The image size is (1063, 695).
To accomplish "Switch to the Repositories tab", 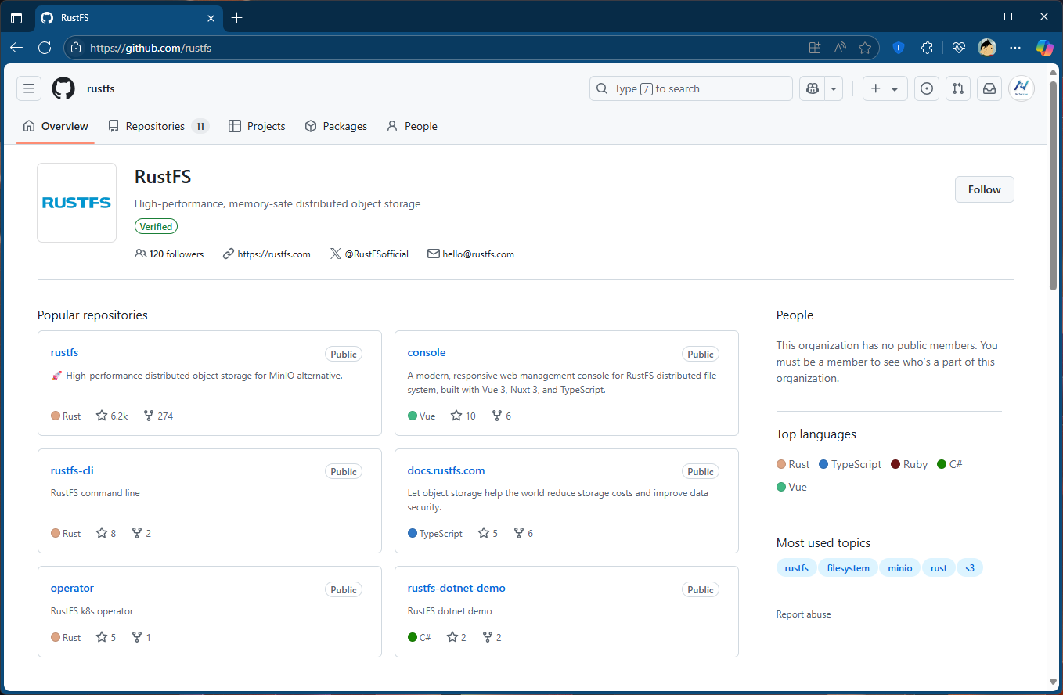I will 159,126.
